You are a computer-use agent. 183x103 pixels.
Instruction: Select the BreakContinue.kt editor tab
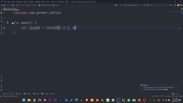[11, 9]
